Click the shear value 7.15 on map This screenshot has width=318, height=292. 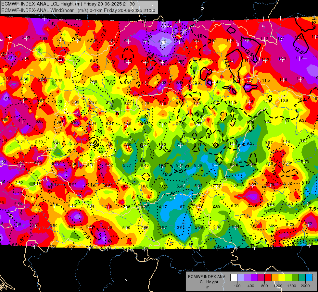pyautogui.click(x=108, y=206)
